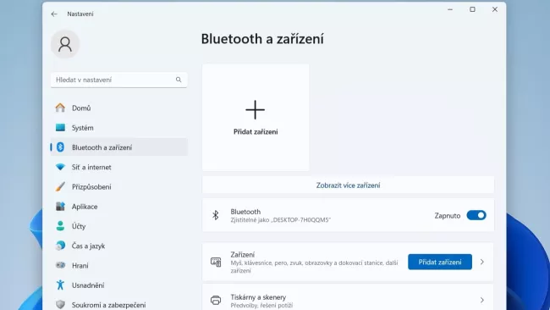Image resolution: width=550 pixels, height=310 pixels.
Task: Select Systém in the sidebar
Action: click(x=119, y=127)
